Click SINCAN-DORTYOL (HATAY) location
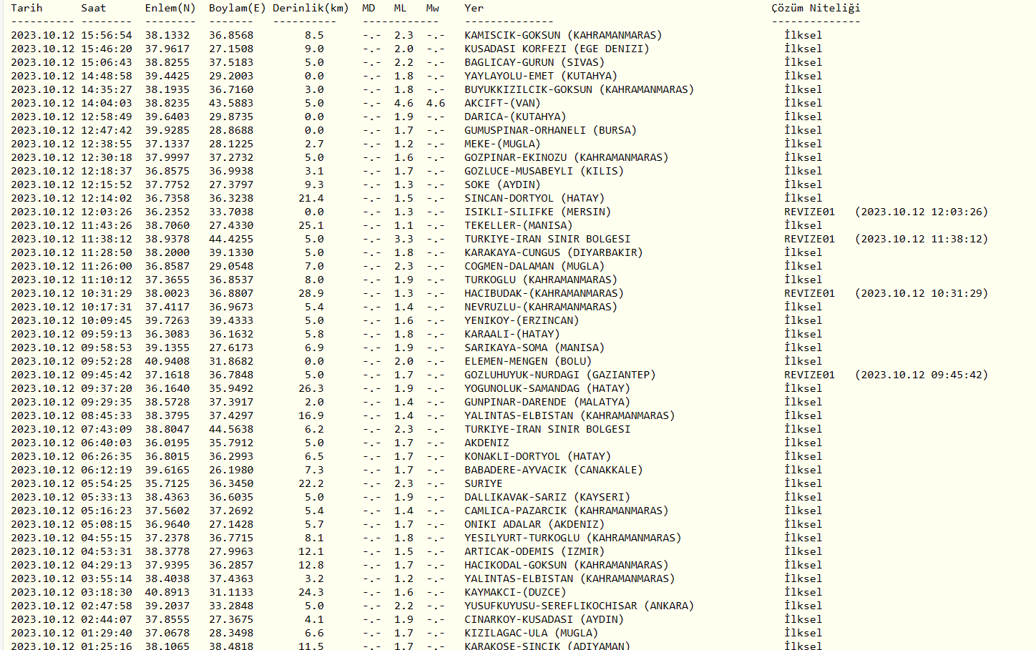Image resolution: width=1036 pixels, height=650 pixels. [x=534, y=198]
